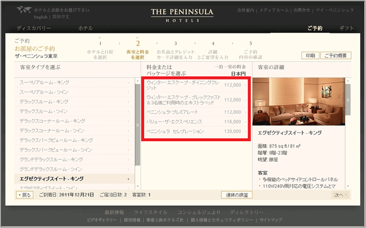
Task: Choose ウィンター・エスケープ - ダイニングクレジット package
Action: click(x=196, y=85)
